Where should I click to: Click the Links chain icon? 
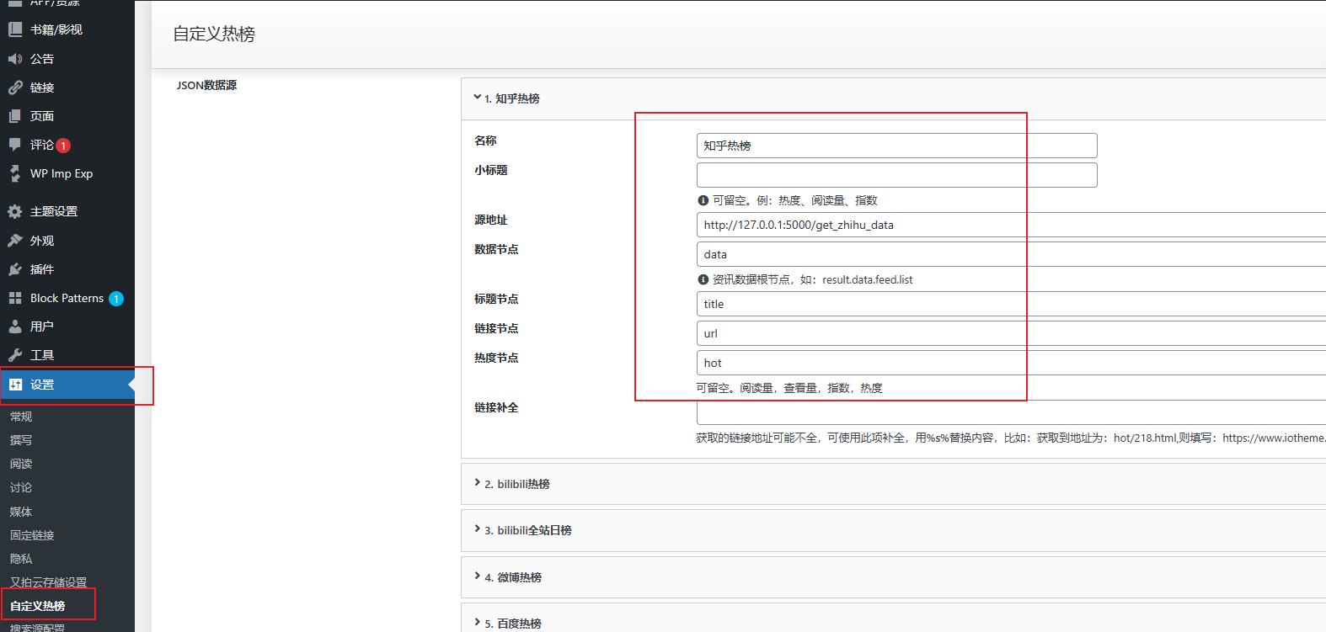tap(15, 88)
